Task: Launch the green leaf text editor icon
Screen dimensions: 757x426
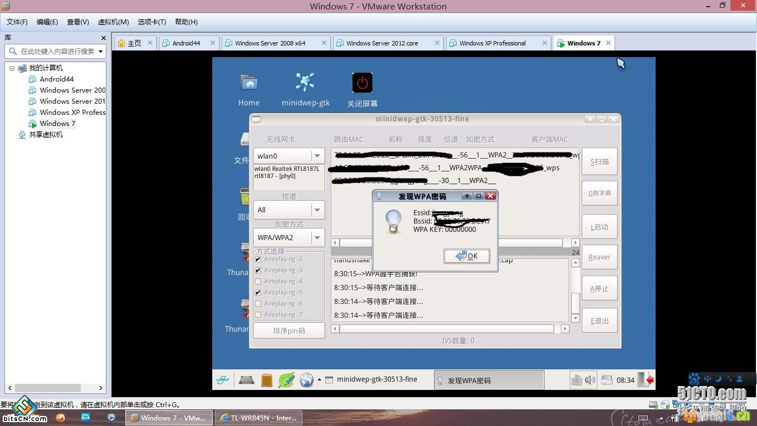Action: click(287, 380)
